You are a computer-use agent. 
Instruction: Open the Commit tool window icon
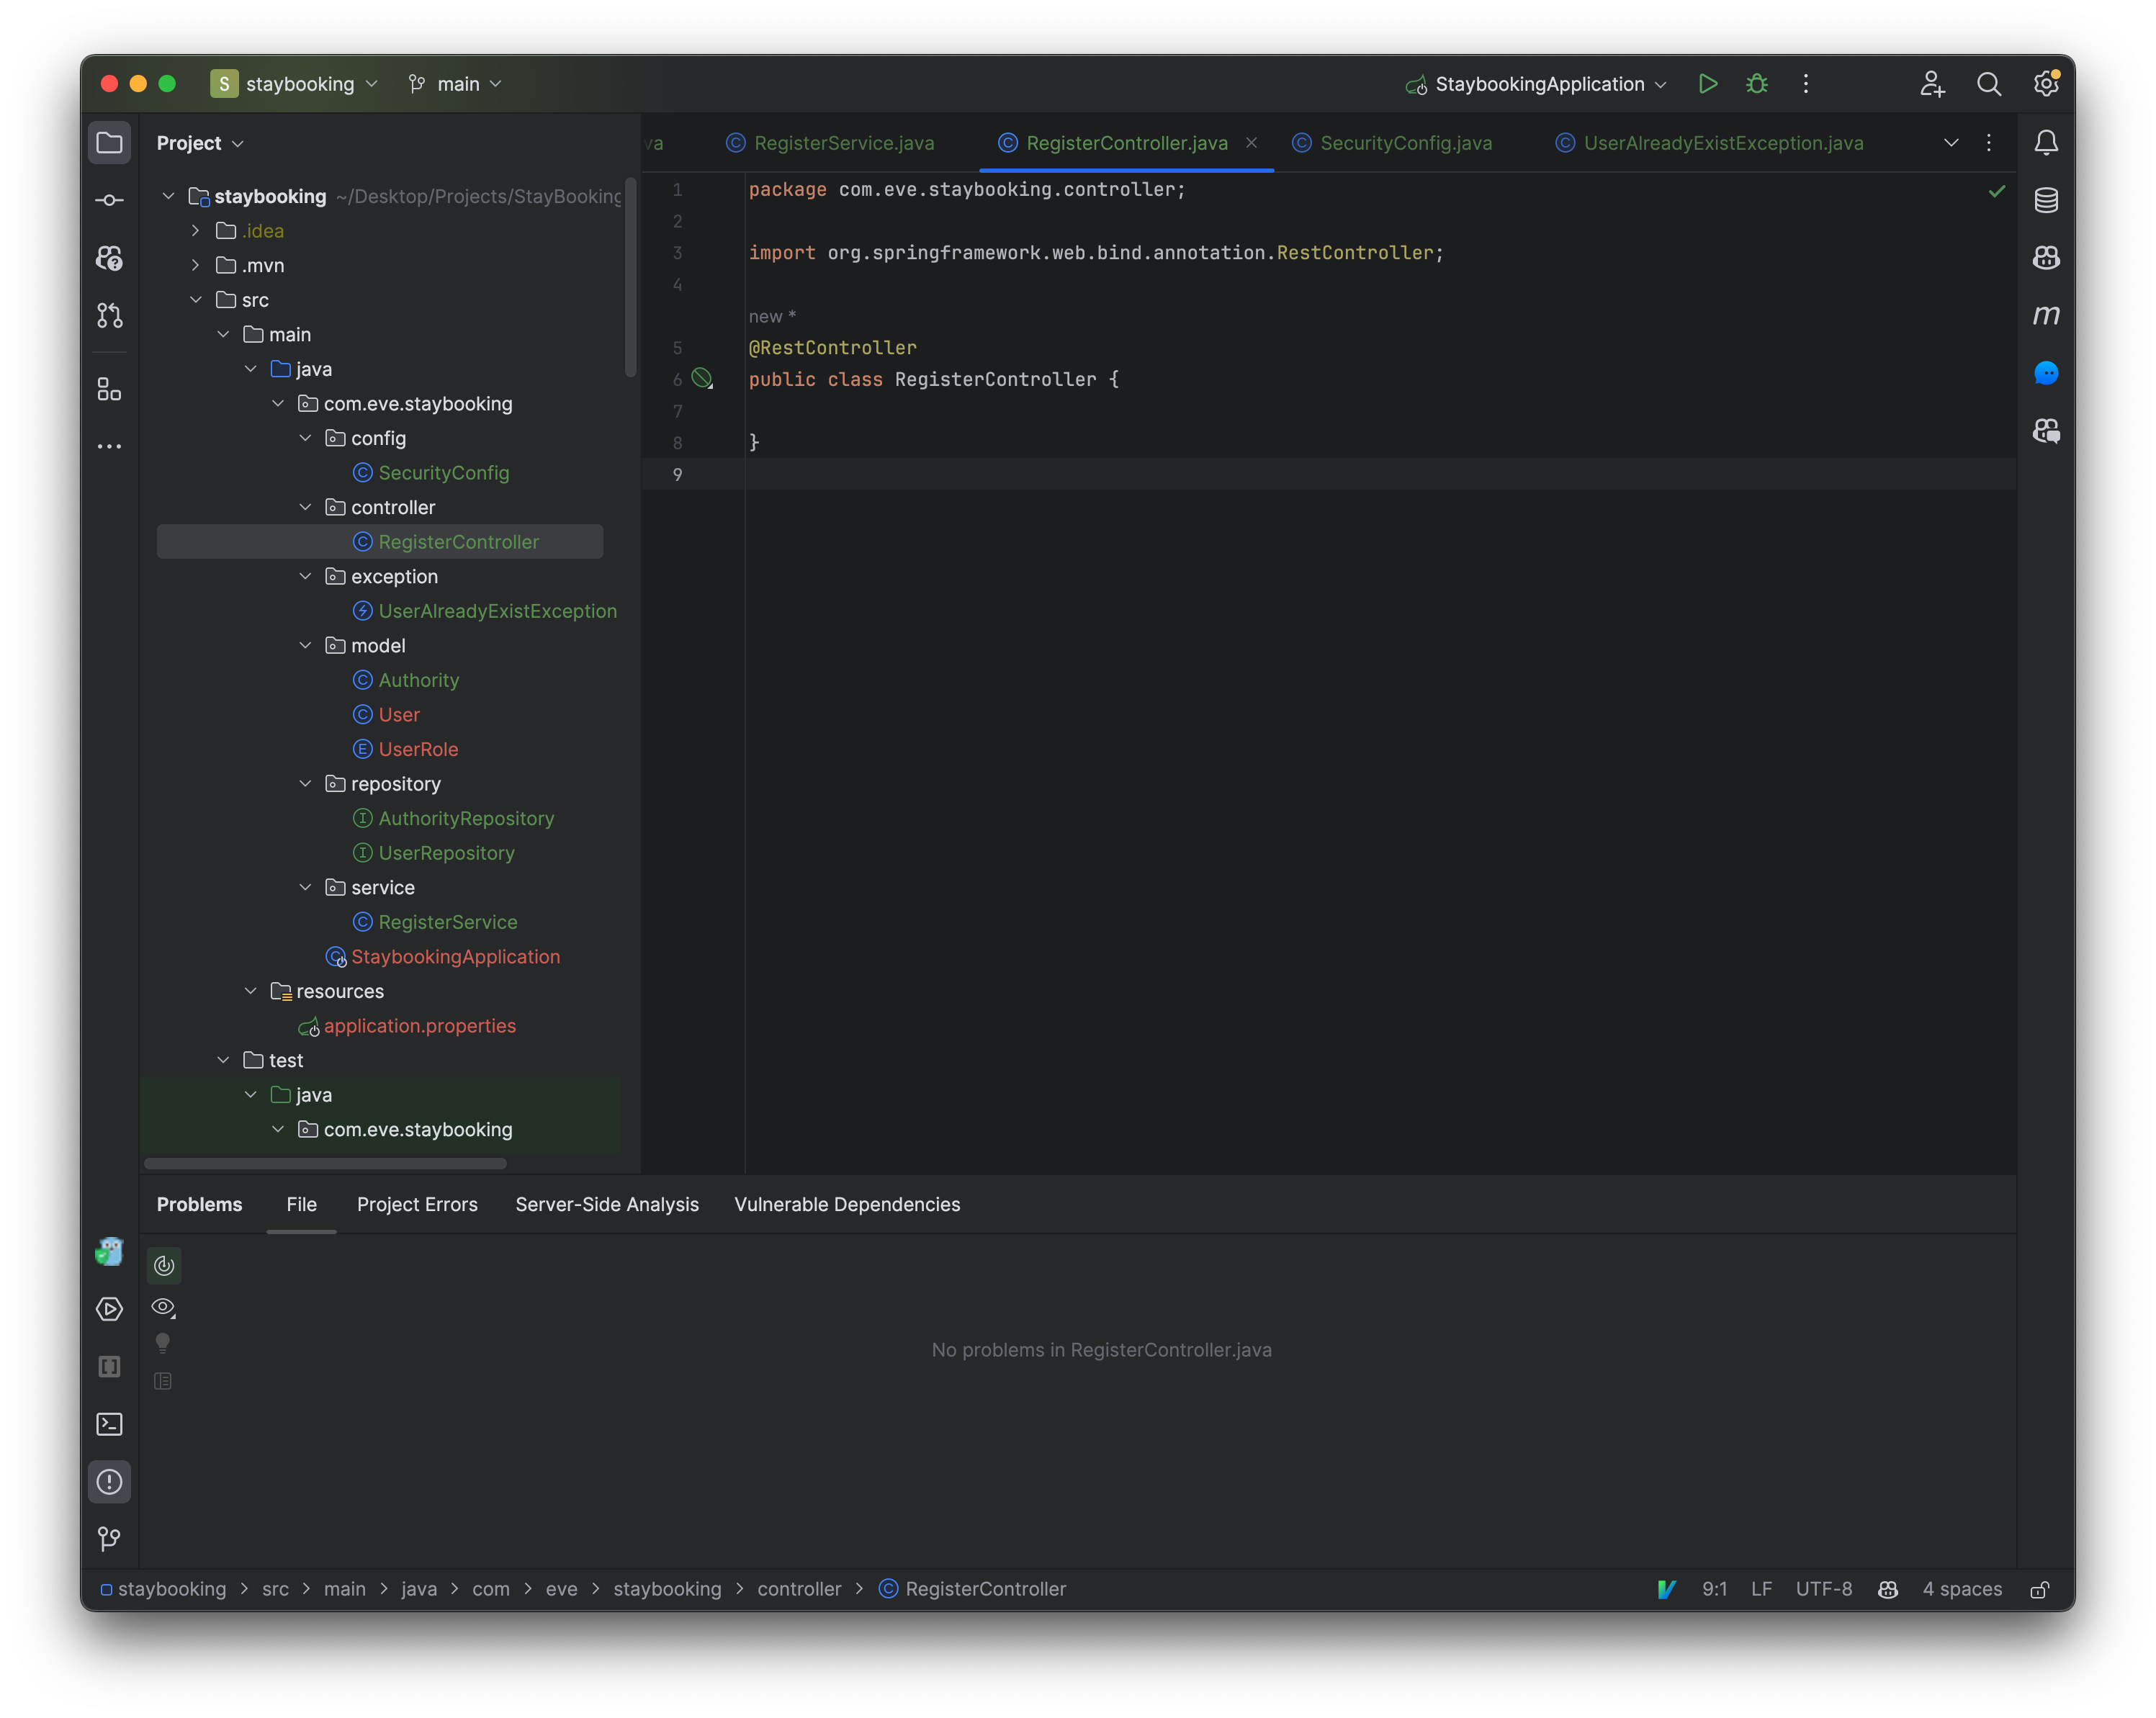click(109, 200)
